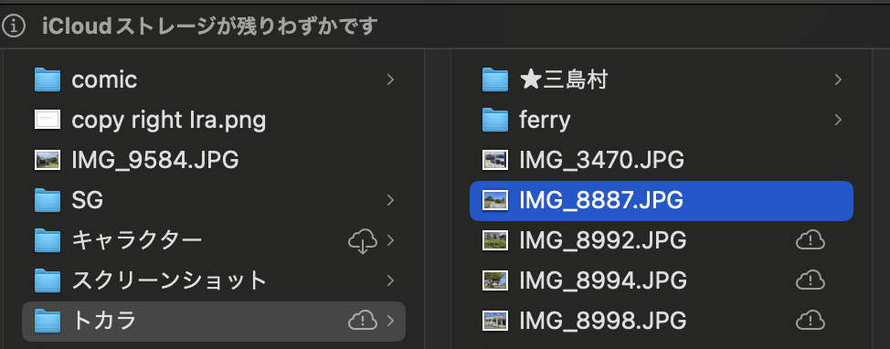Click the cloud download icon next to キャラクター

point(362,241)
